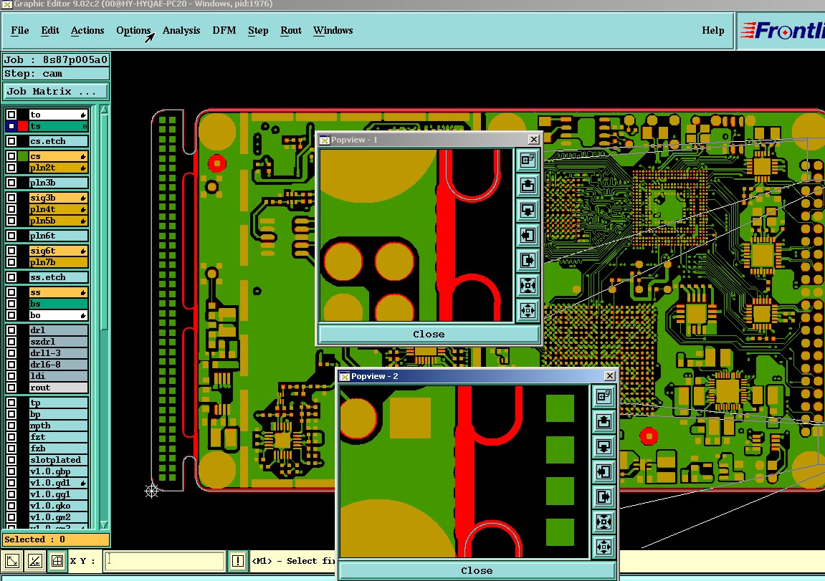Toggle display checkbox for layer sig3b
Viewport: 825px width, 581px height.
[11, 198]
